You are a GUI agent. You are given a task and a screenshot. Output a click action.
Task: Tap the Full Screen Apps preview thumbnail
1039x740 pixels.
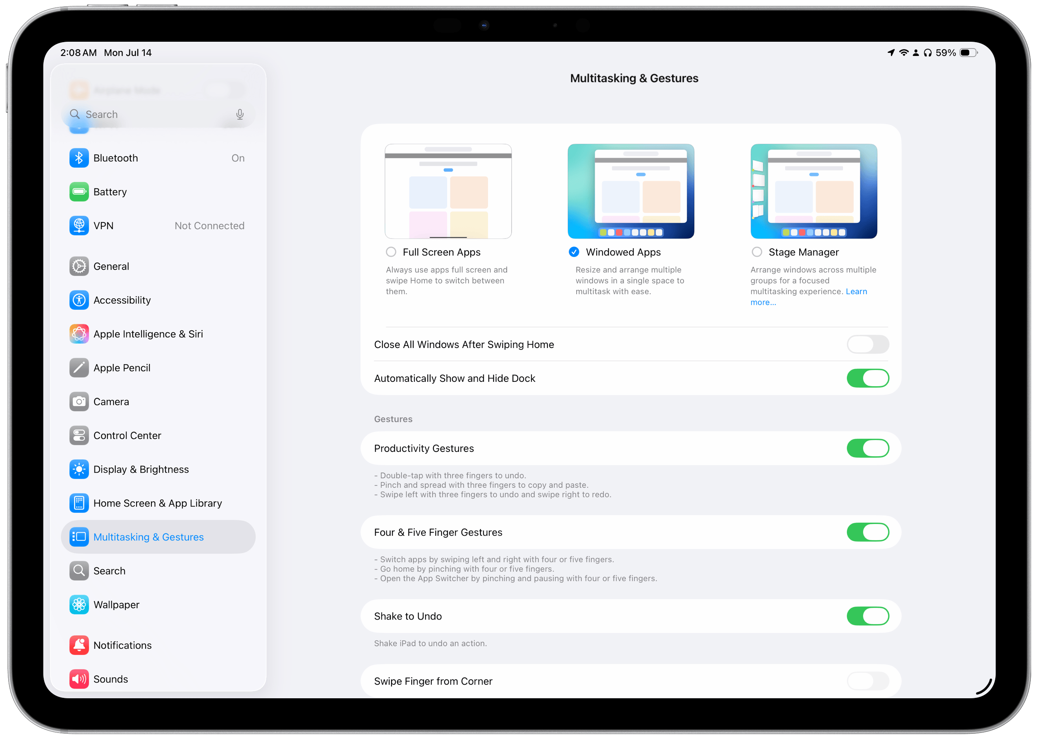click(448, 191)
